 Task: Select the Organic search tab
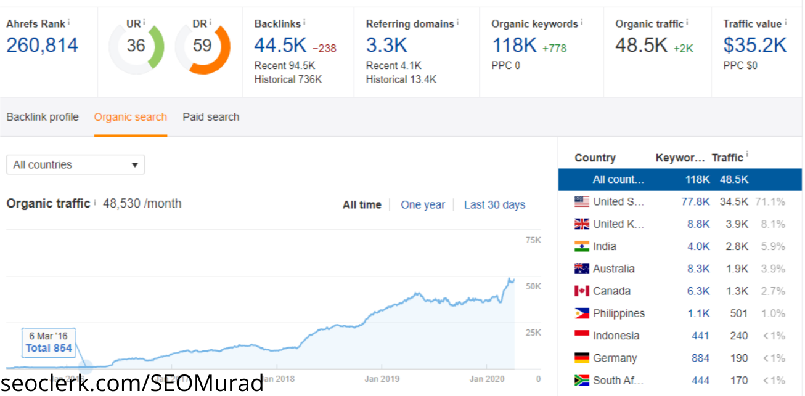point(130,117)
